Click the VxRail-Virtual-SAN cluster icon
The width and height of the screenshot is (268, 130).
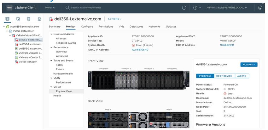(x=14, y=35)
